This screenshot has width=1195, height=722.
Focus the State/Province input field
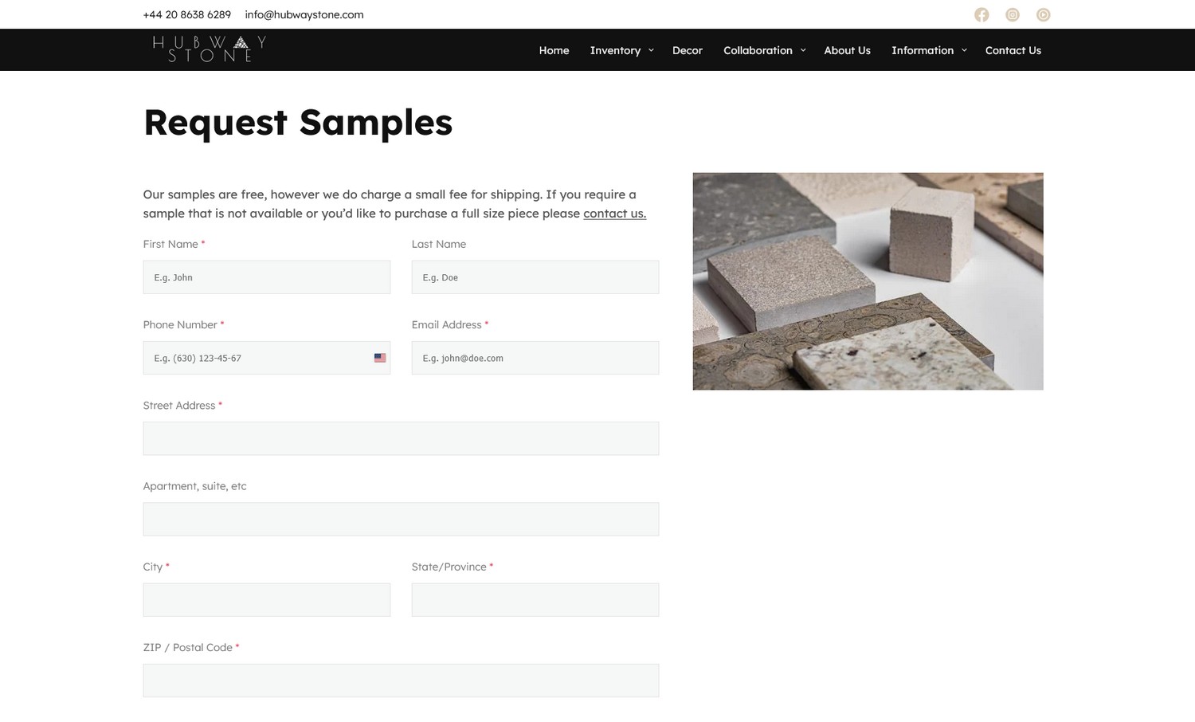(x=535, y=599)
